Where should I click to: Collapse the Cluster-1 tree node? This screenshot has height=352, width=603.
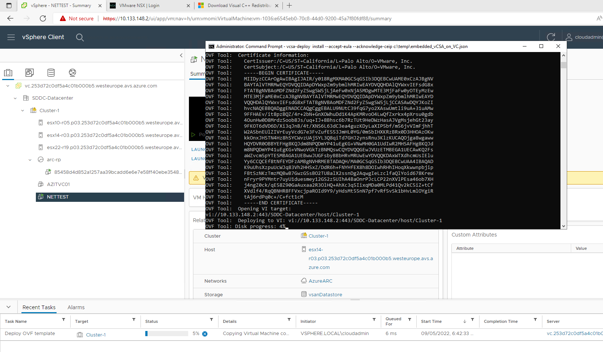(23, 111)
